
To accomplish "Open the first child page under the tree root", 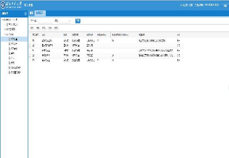I will pyautogui.click(x=13, y=25).
